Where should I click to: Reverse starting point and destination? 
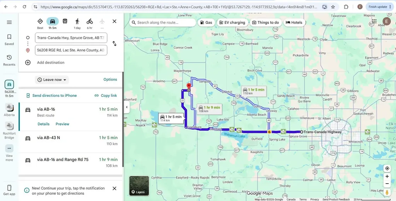coord(114,43)
